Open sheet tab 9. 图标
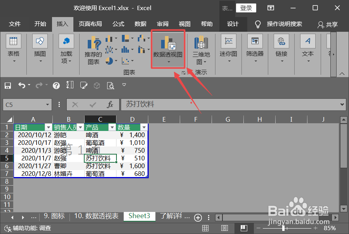349x234 pixels. tap(54, 216)
